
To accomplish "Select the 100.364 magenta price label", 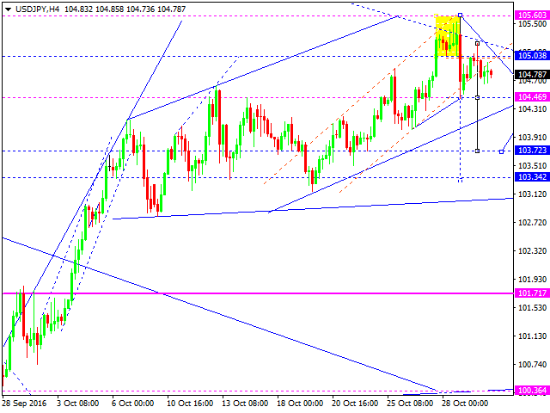I will [532, 390].
